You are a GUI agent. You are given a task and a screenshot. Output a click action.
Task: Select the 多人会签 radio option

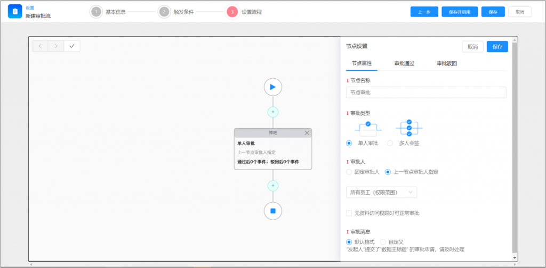click(390, 143)
